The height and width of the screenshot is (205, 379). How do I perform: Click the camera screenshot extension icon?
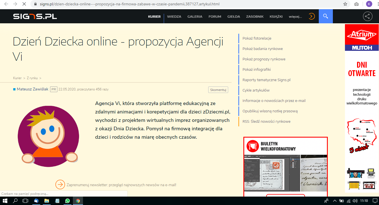356,4
